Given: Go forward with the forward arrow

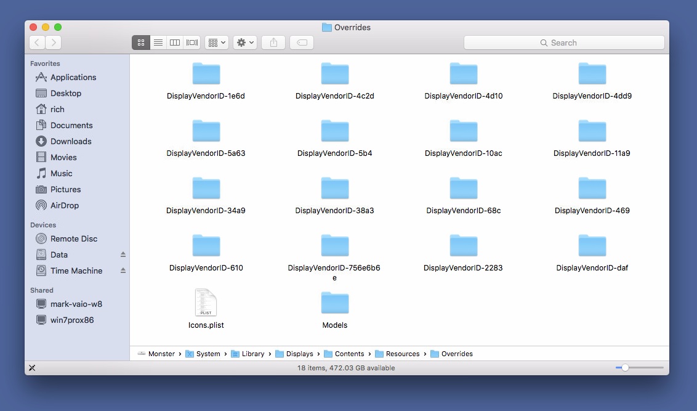Looking at the screenshot, I should [54, 43].
